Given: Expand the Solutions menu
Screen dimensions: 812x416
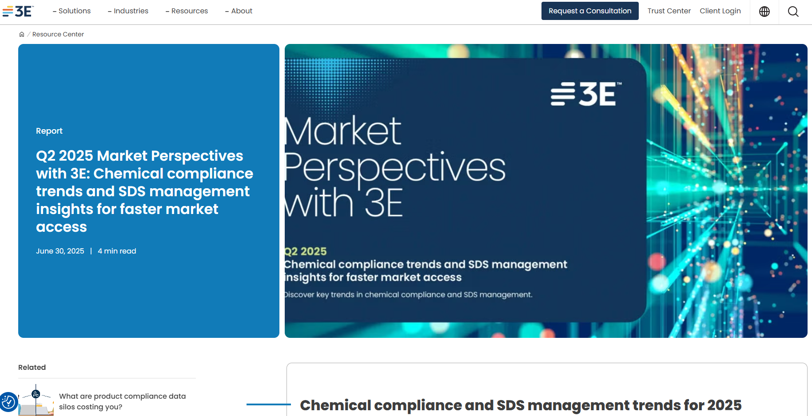Looking at the screenshot, I should click(x=72, y=11).
